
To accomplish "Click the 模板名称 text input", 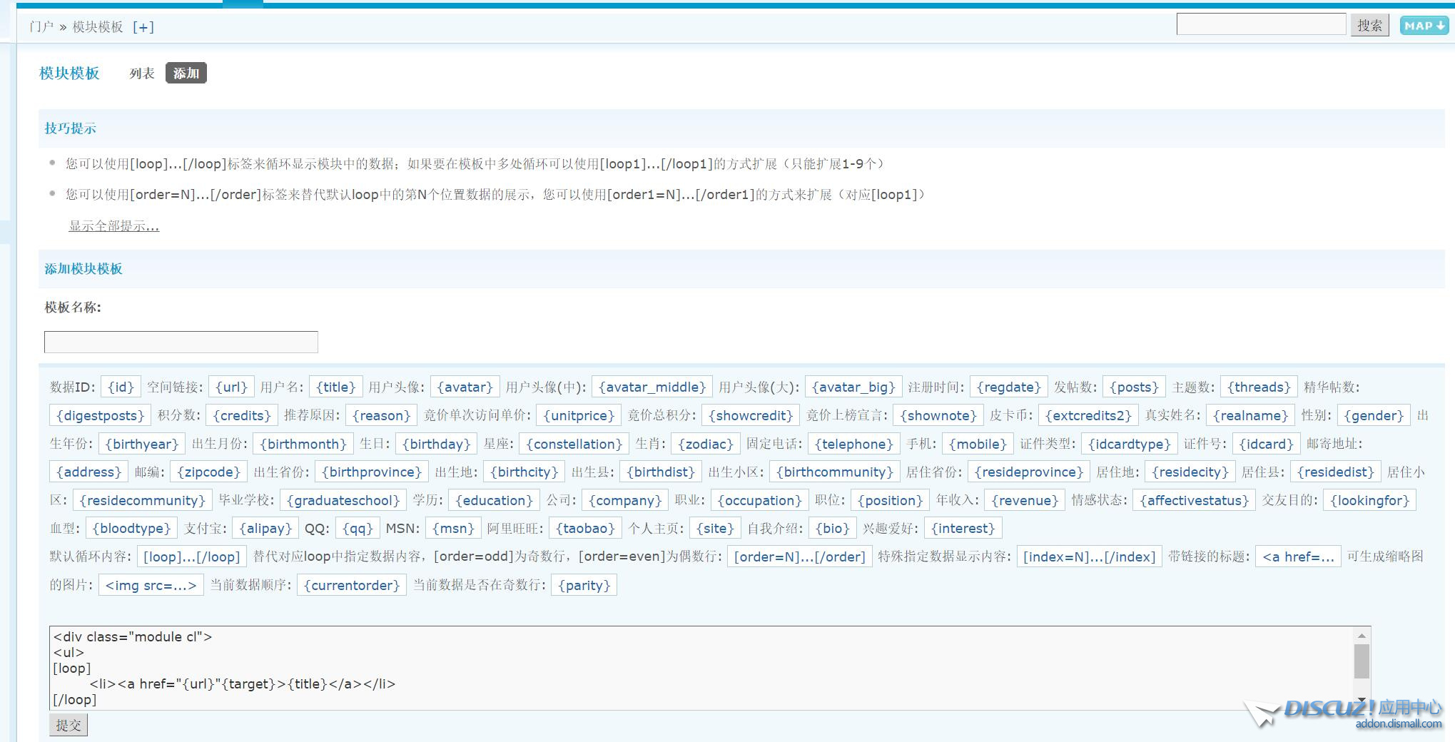I will (x=181, y=342).
